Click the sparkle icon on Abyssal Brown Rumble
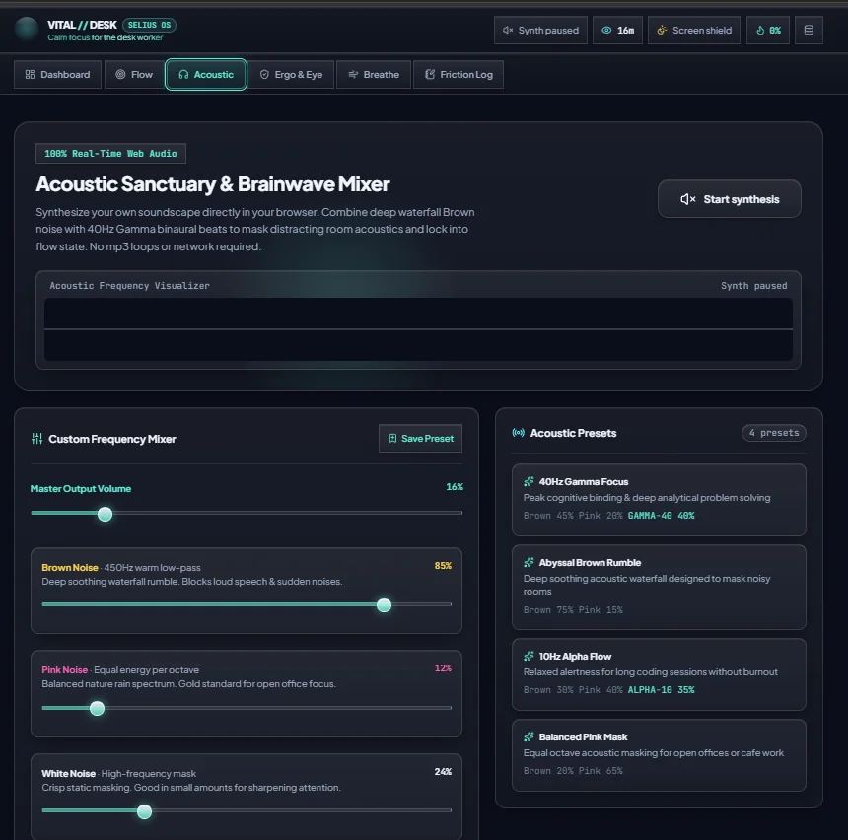The image size is (848, 840). point(529,563)
